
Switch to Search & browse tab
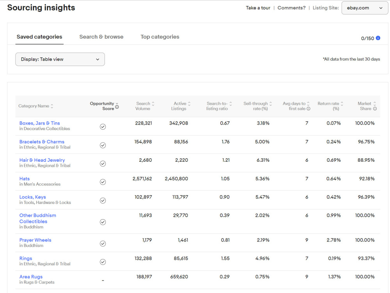point(101,37)
